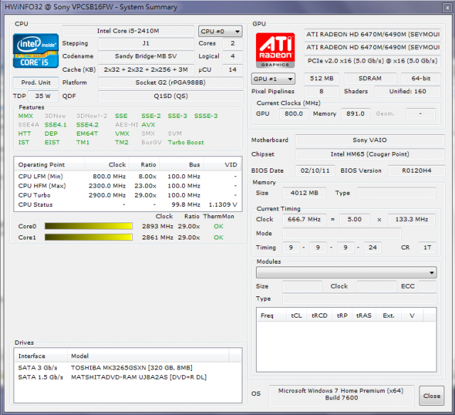Click the first ATI RADEON HD 6470M/6490M field
The image size is (455, 415).
[x=373, y=34]
